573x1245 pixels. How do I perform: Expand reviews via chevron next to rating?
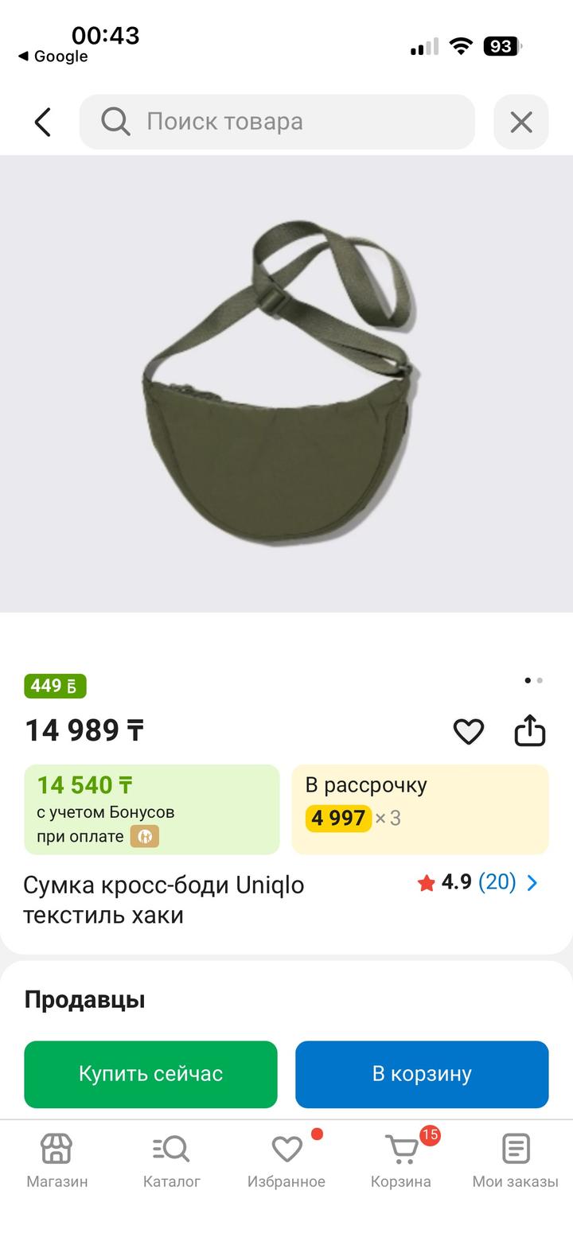pos(532,882)
